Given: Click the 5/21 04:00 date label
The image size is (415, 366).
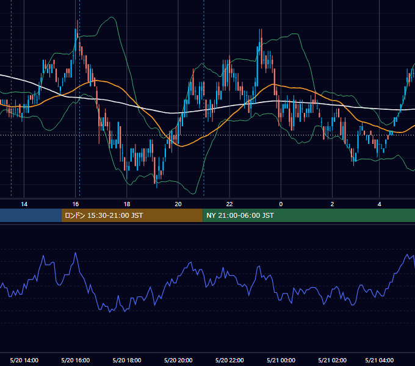Looking at the screenshot, I should 379,360.
